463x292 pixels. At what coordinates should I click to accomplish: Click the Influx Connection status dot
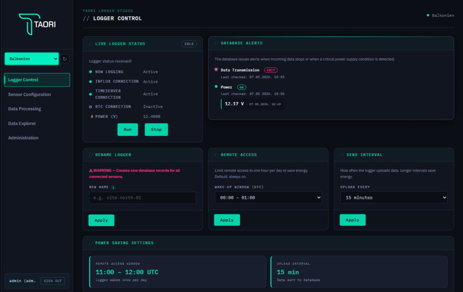tap(90, 81)
